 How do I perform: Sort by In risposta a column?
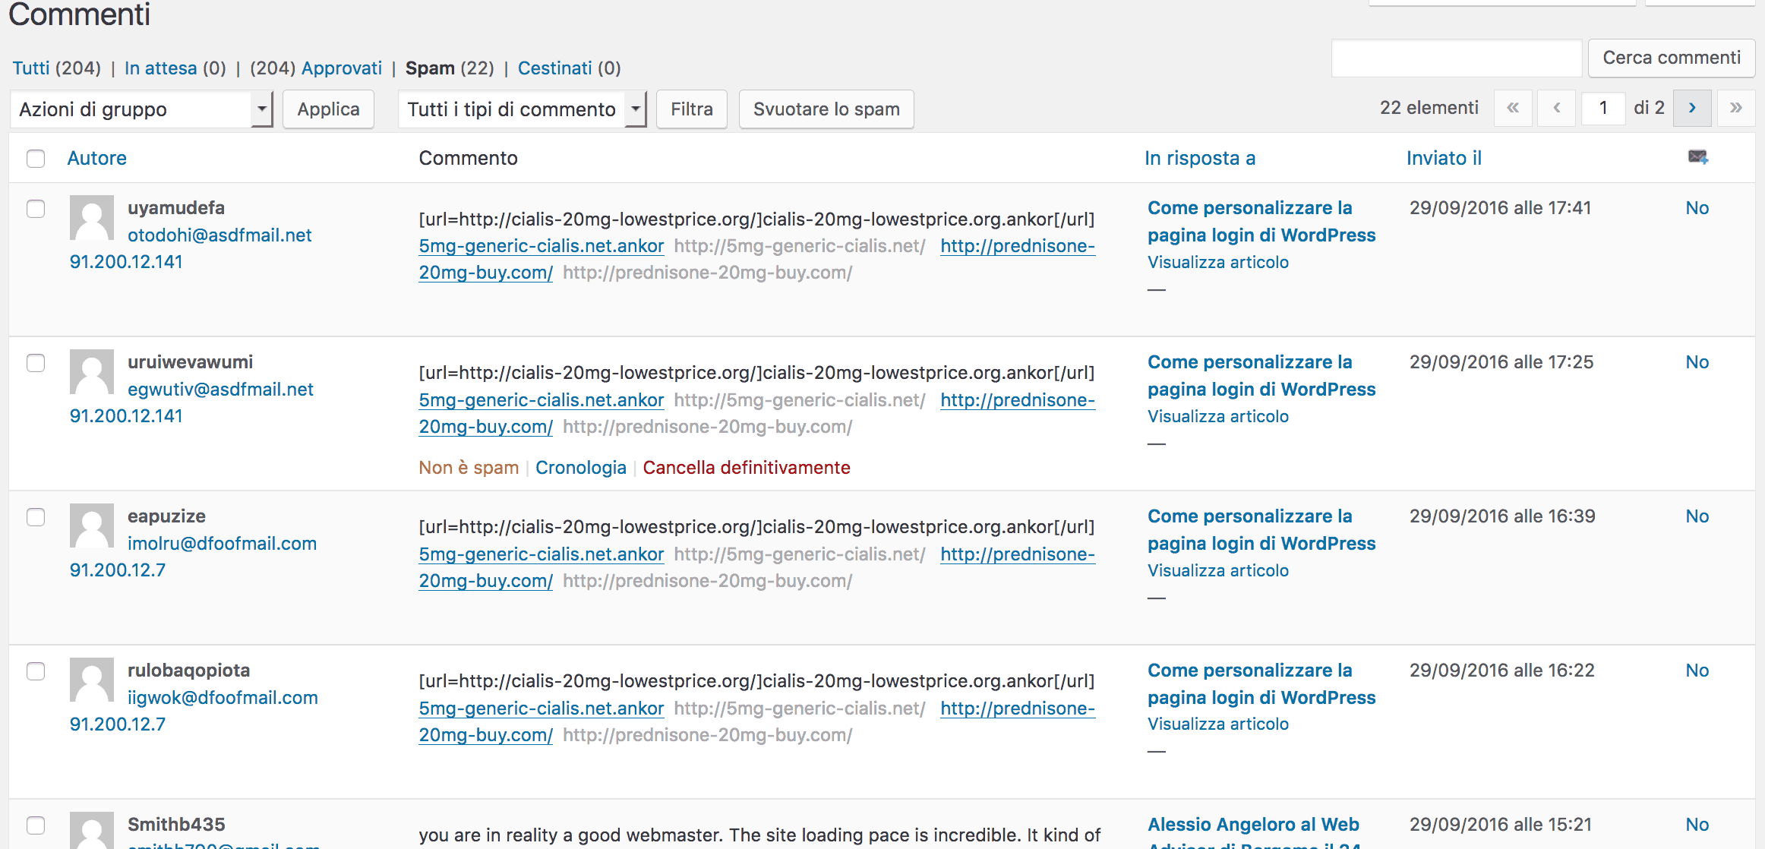(1200, 158)
